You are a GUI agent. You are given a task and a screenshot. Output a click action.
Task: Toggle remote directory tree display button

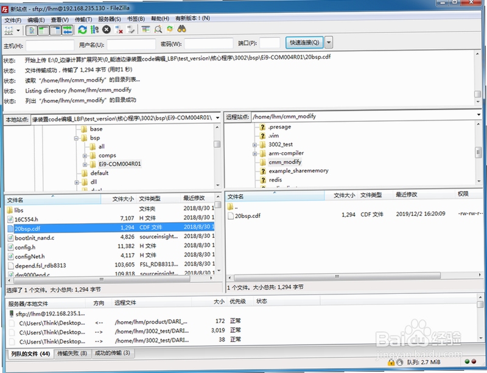pyautogui.click(x=55, y=30)
